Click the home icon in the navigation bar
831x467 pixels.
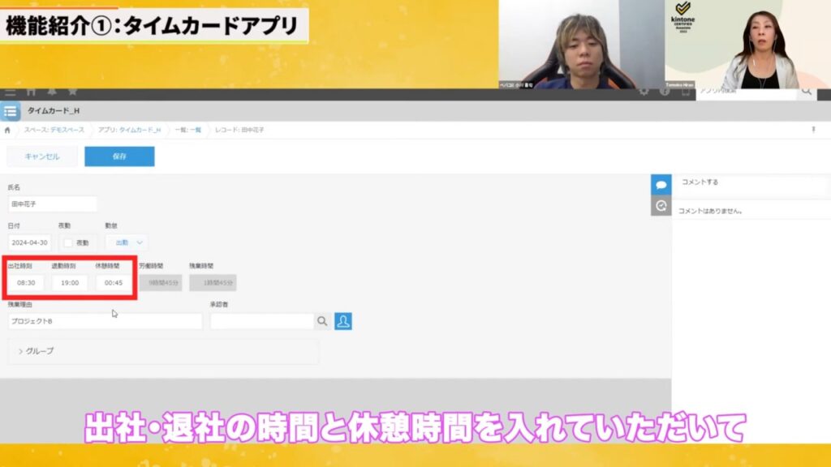[x=31, y=92]
